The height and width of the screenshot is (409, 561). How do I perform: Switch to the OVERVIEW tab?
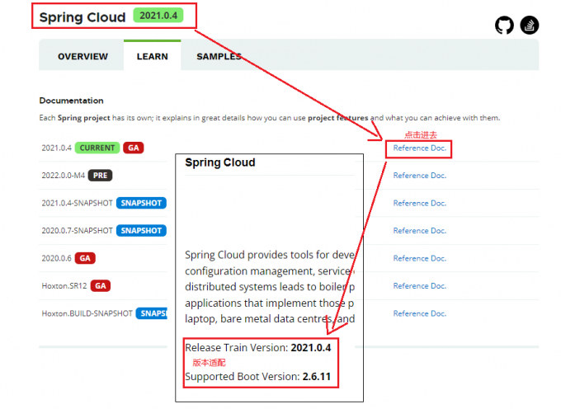coord(82,57)
